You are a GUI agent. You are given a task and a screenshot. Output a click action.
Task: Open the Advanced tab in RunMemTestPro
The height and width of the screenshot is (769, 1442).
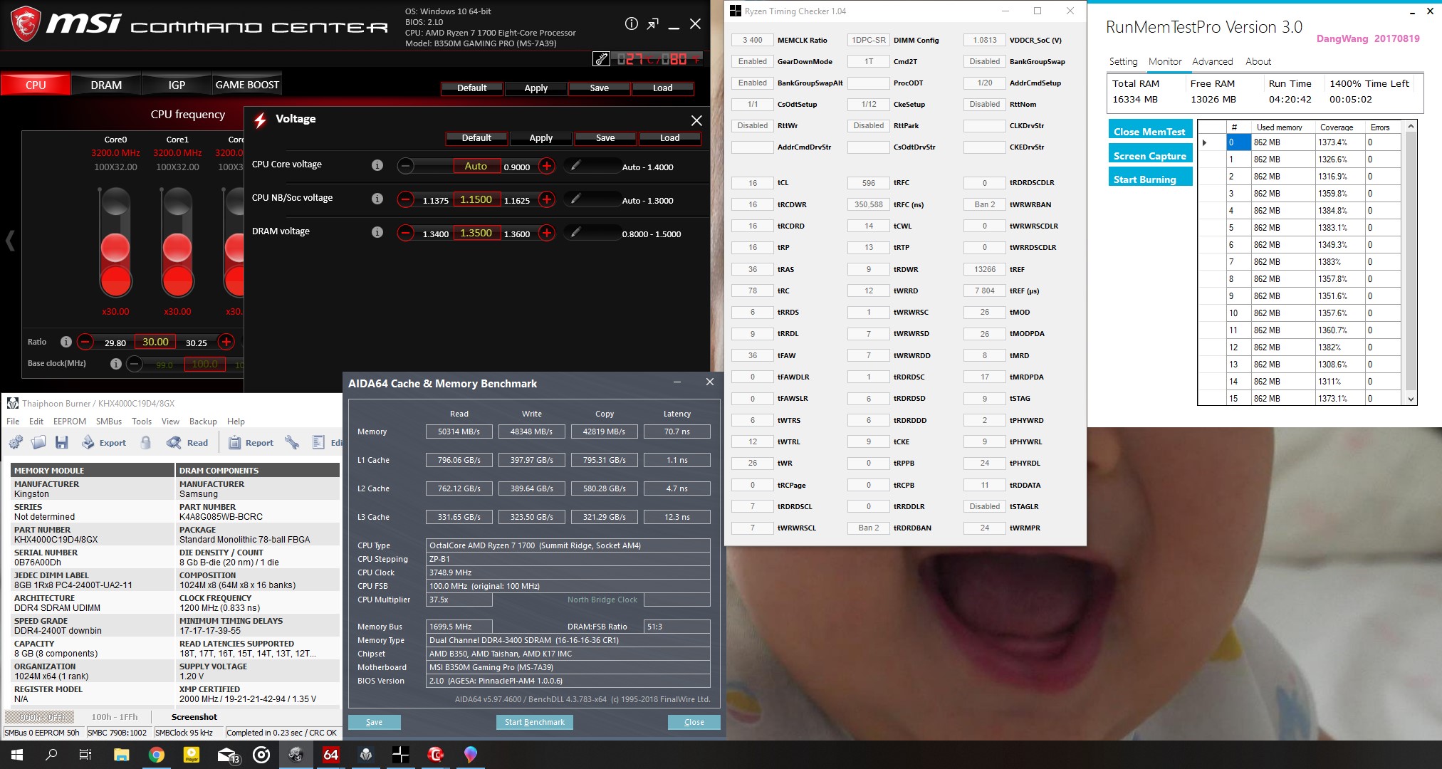1212,62
